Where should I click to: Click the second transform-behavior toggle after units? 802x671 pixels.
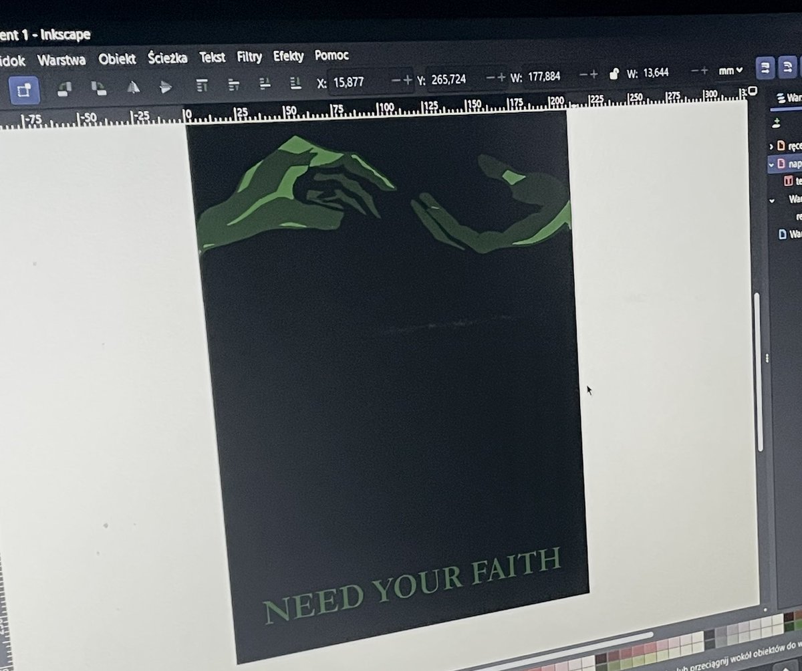pyautogui.click(x=789, y=66)
